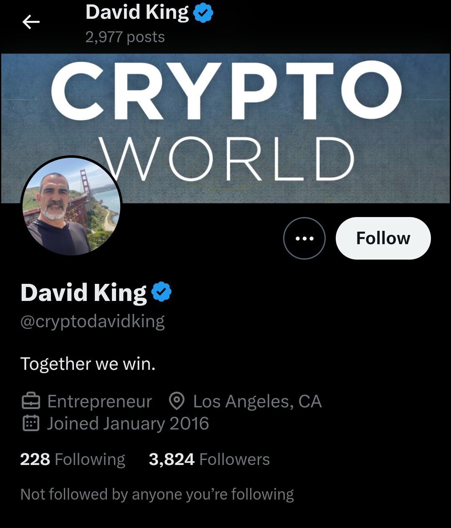Open the 3,824 Followers list
The width and height of the screenshot is (451, 528).
(x=209, y=460)
